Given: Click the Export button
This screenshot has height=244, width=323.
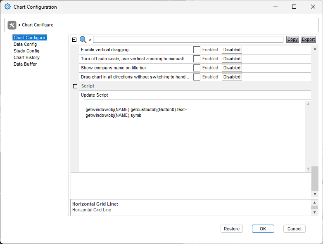Looking at the screenshot, I should coord(308,39).
